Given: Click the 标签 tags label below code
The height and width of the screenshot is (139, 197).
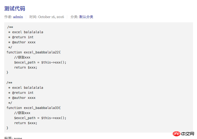Looking at the screenshot, I should pyautogui.click(x=8, y=138).
